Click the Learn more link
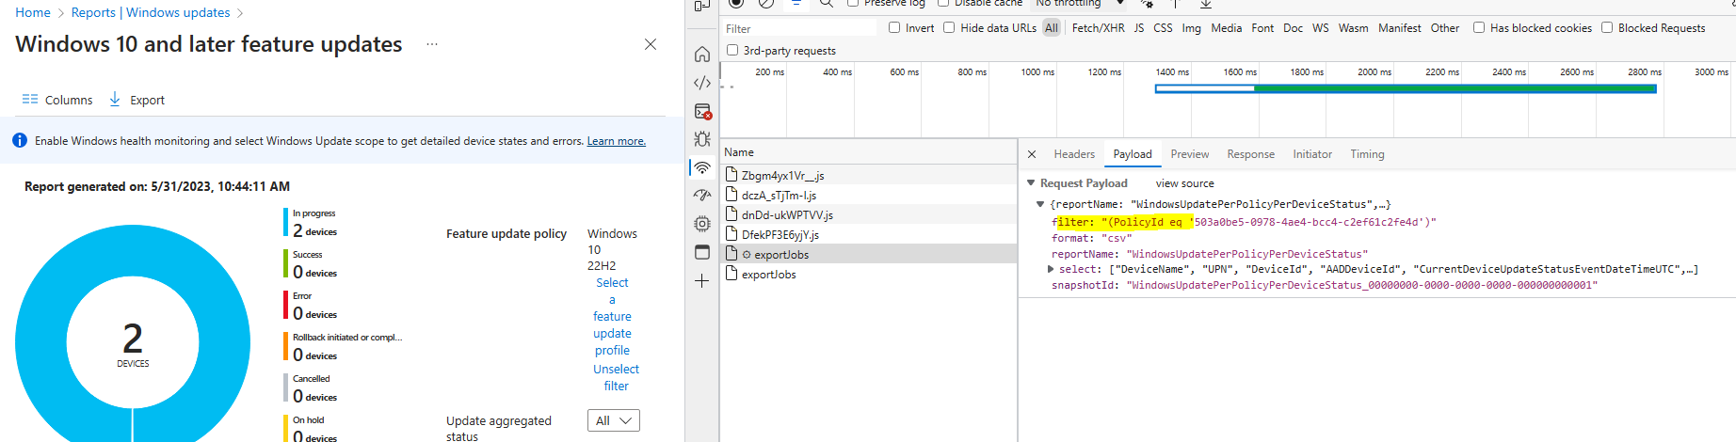 [x=617, y=141]
